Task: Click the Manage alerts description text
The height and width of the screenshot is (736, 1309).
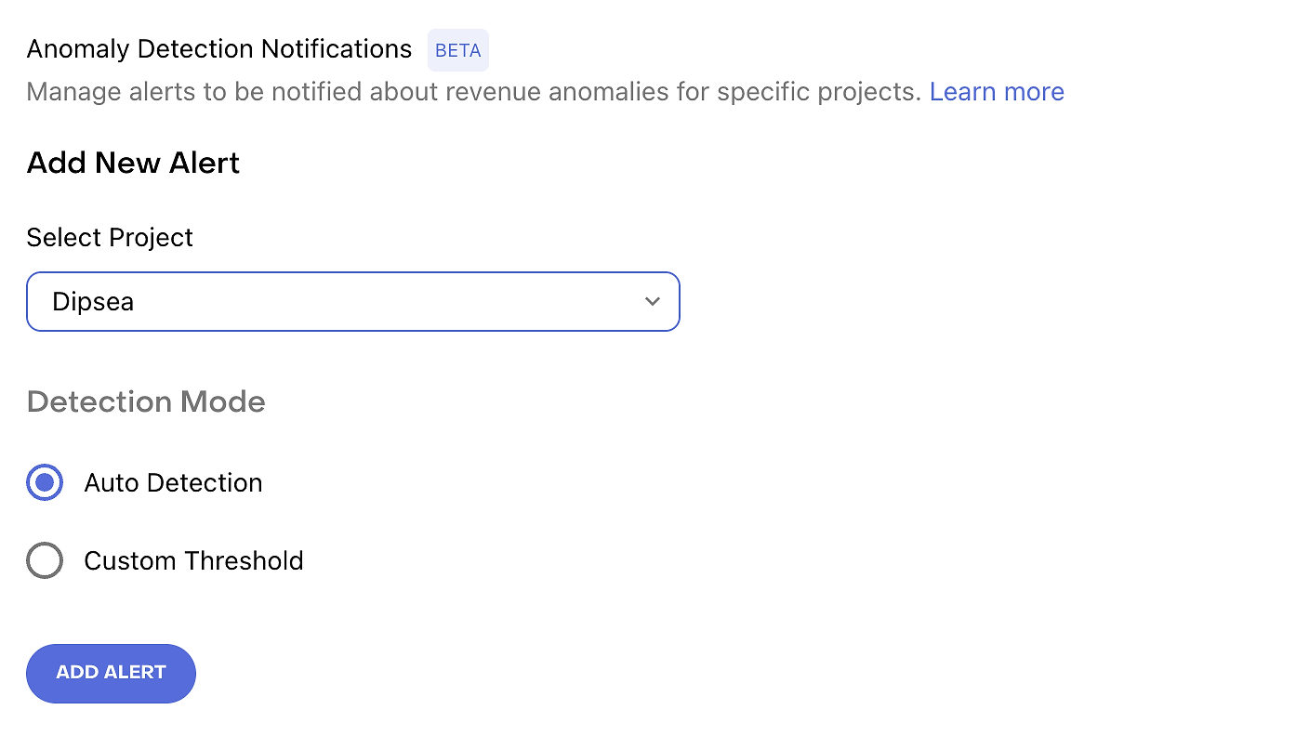Action: [x=474, y=91]
